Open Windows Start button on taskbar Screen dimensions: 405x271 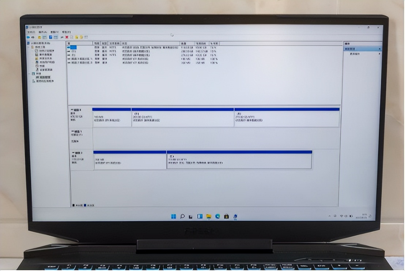[x=173, y=216]
